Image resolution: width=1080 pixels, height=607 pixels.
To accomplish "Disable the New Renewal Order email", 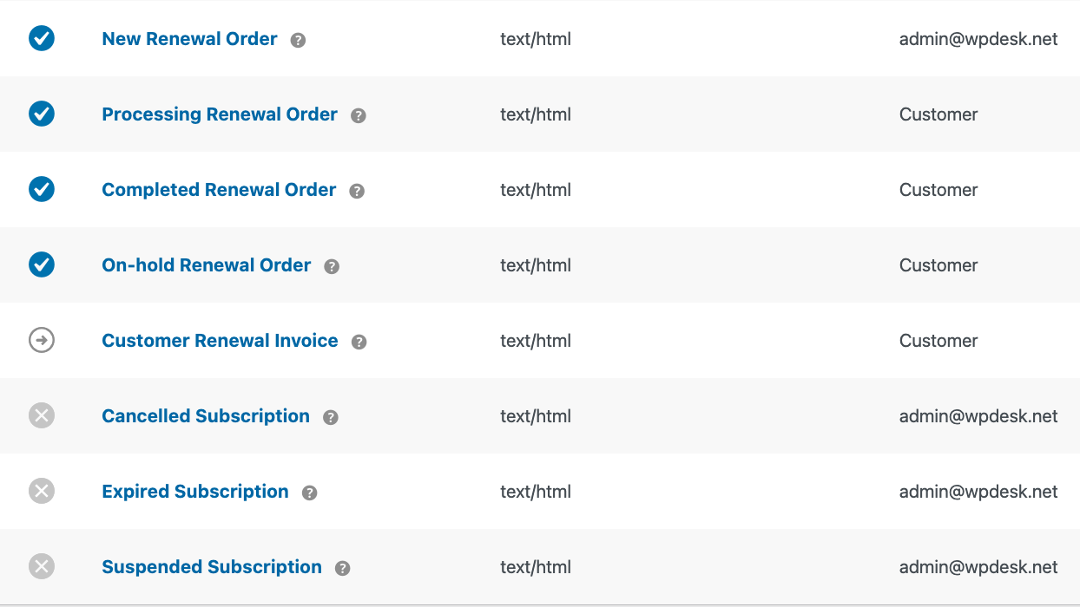I will 42,38.
